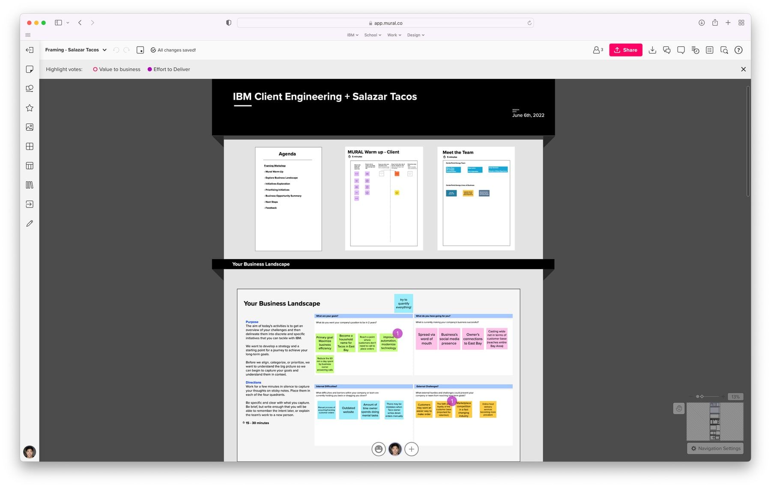The height and width of the screenshot is (488, 771).
Task: Select the pencil draw tool
Action: (x=30, y=224)
